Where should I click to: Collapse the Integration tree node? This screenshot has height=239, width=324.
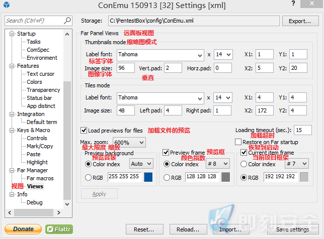[x=12, y=114]
